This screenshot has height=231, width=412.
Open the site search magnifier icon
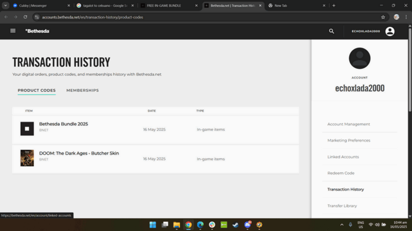(332, 31)
